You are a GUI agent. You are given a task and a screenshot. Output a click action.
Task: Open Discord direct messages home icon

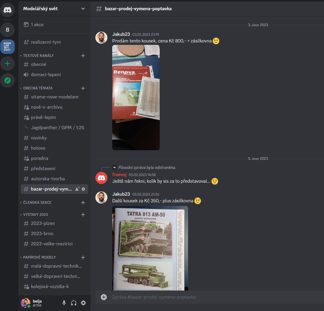coord(8,10)
